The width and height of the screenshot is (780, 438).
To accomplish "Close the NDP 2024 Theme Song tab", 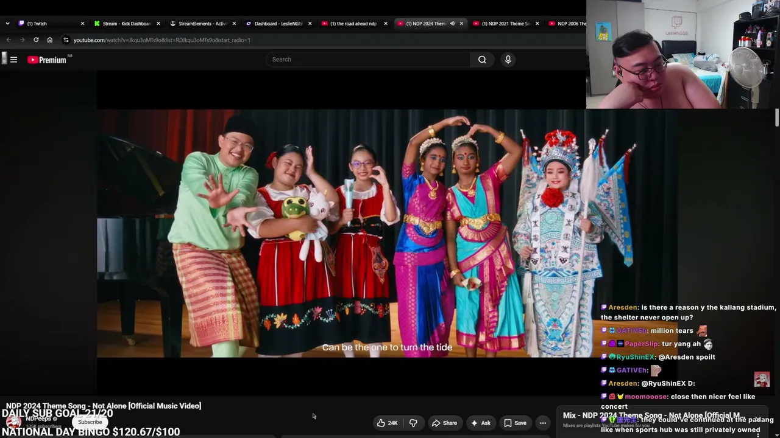I will tap(461, 24).
